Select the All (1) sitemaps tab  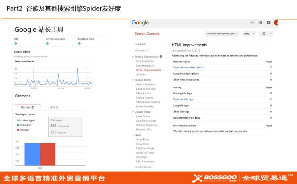(54, 107)
